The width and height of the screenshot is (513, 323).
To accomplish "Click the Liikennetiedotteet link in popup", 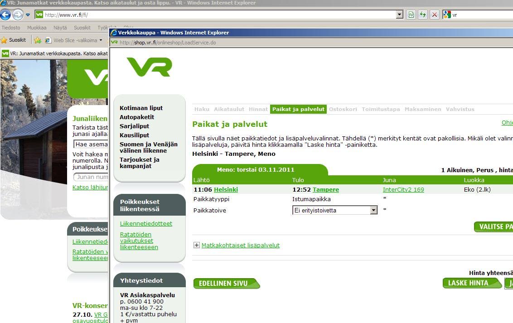I will (x=146, y=224).
